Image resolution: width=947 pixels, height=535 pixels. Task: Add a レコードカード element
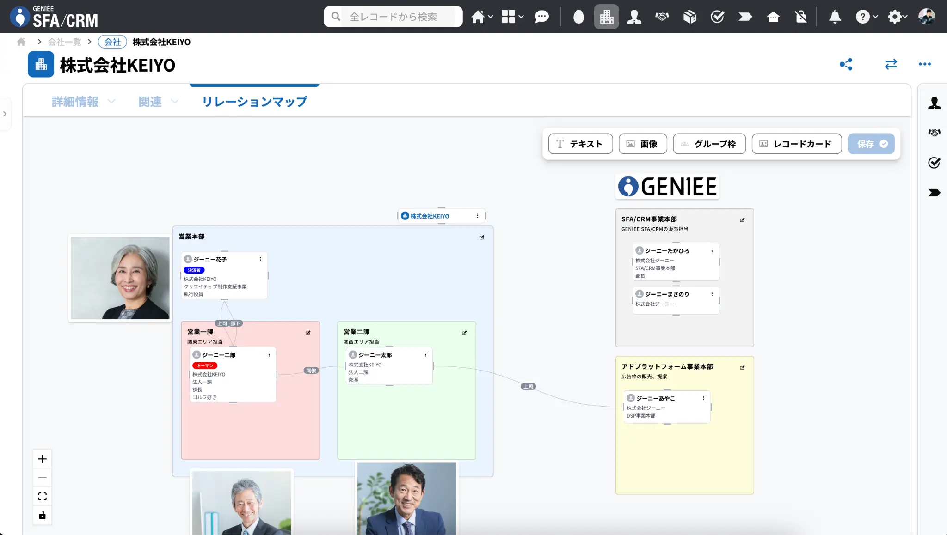pos(797,144)
